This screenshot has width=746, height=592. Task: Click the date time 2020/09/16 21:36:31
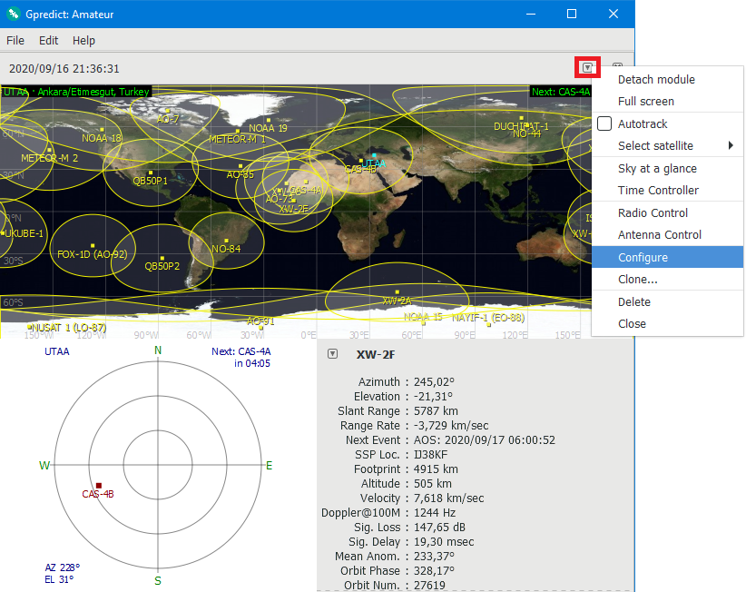click(x=64, y=68)
